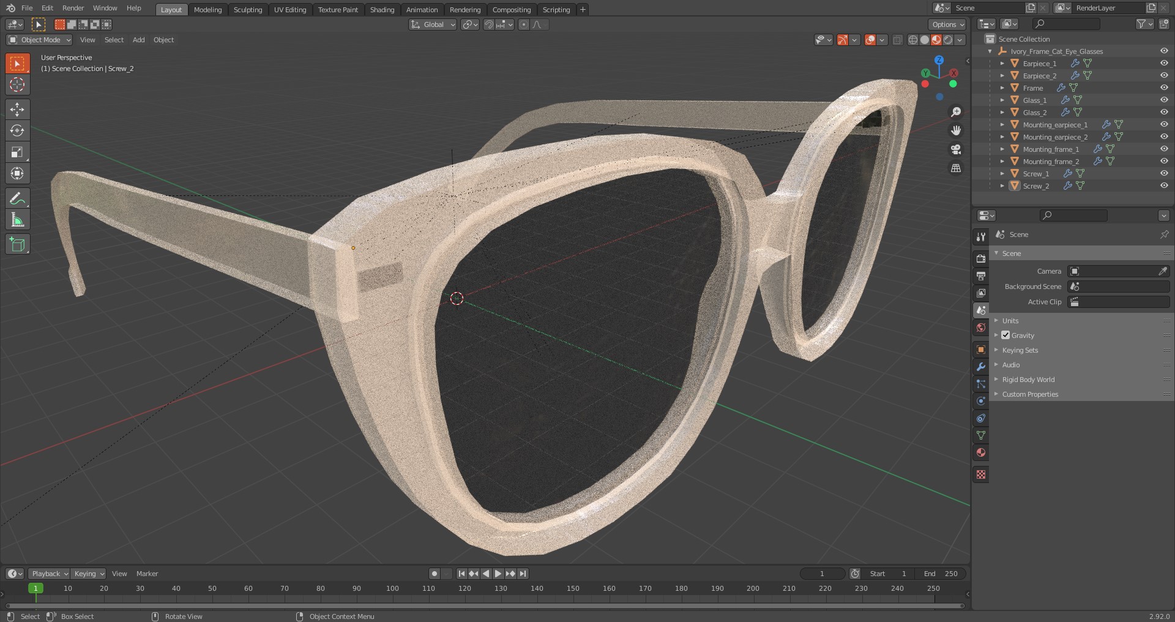Open Render properties tab
Image resolution: width=1175 pixels, height=622 pixels.
pyautogui.click(x=981, y=259)
